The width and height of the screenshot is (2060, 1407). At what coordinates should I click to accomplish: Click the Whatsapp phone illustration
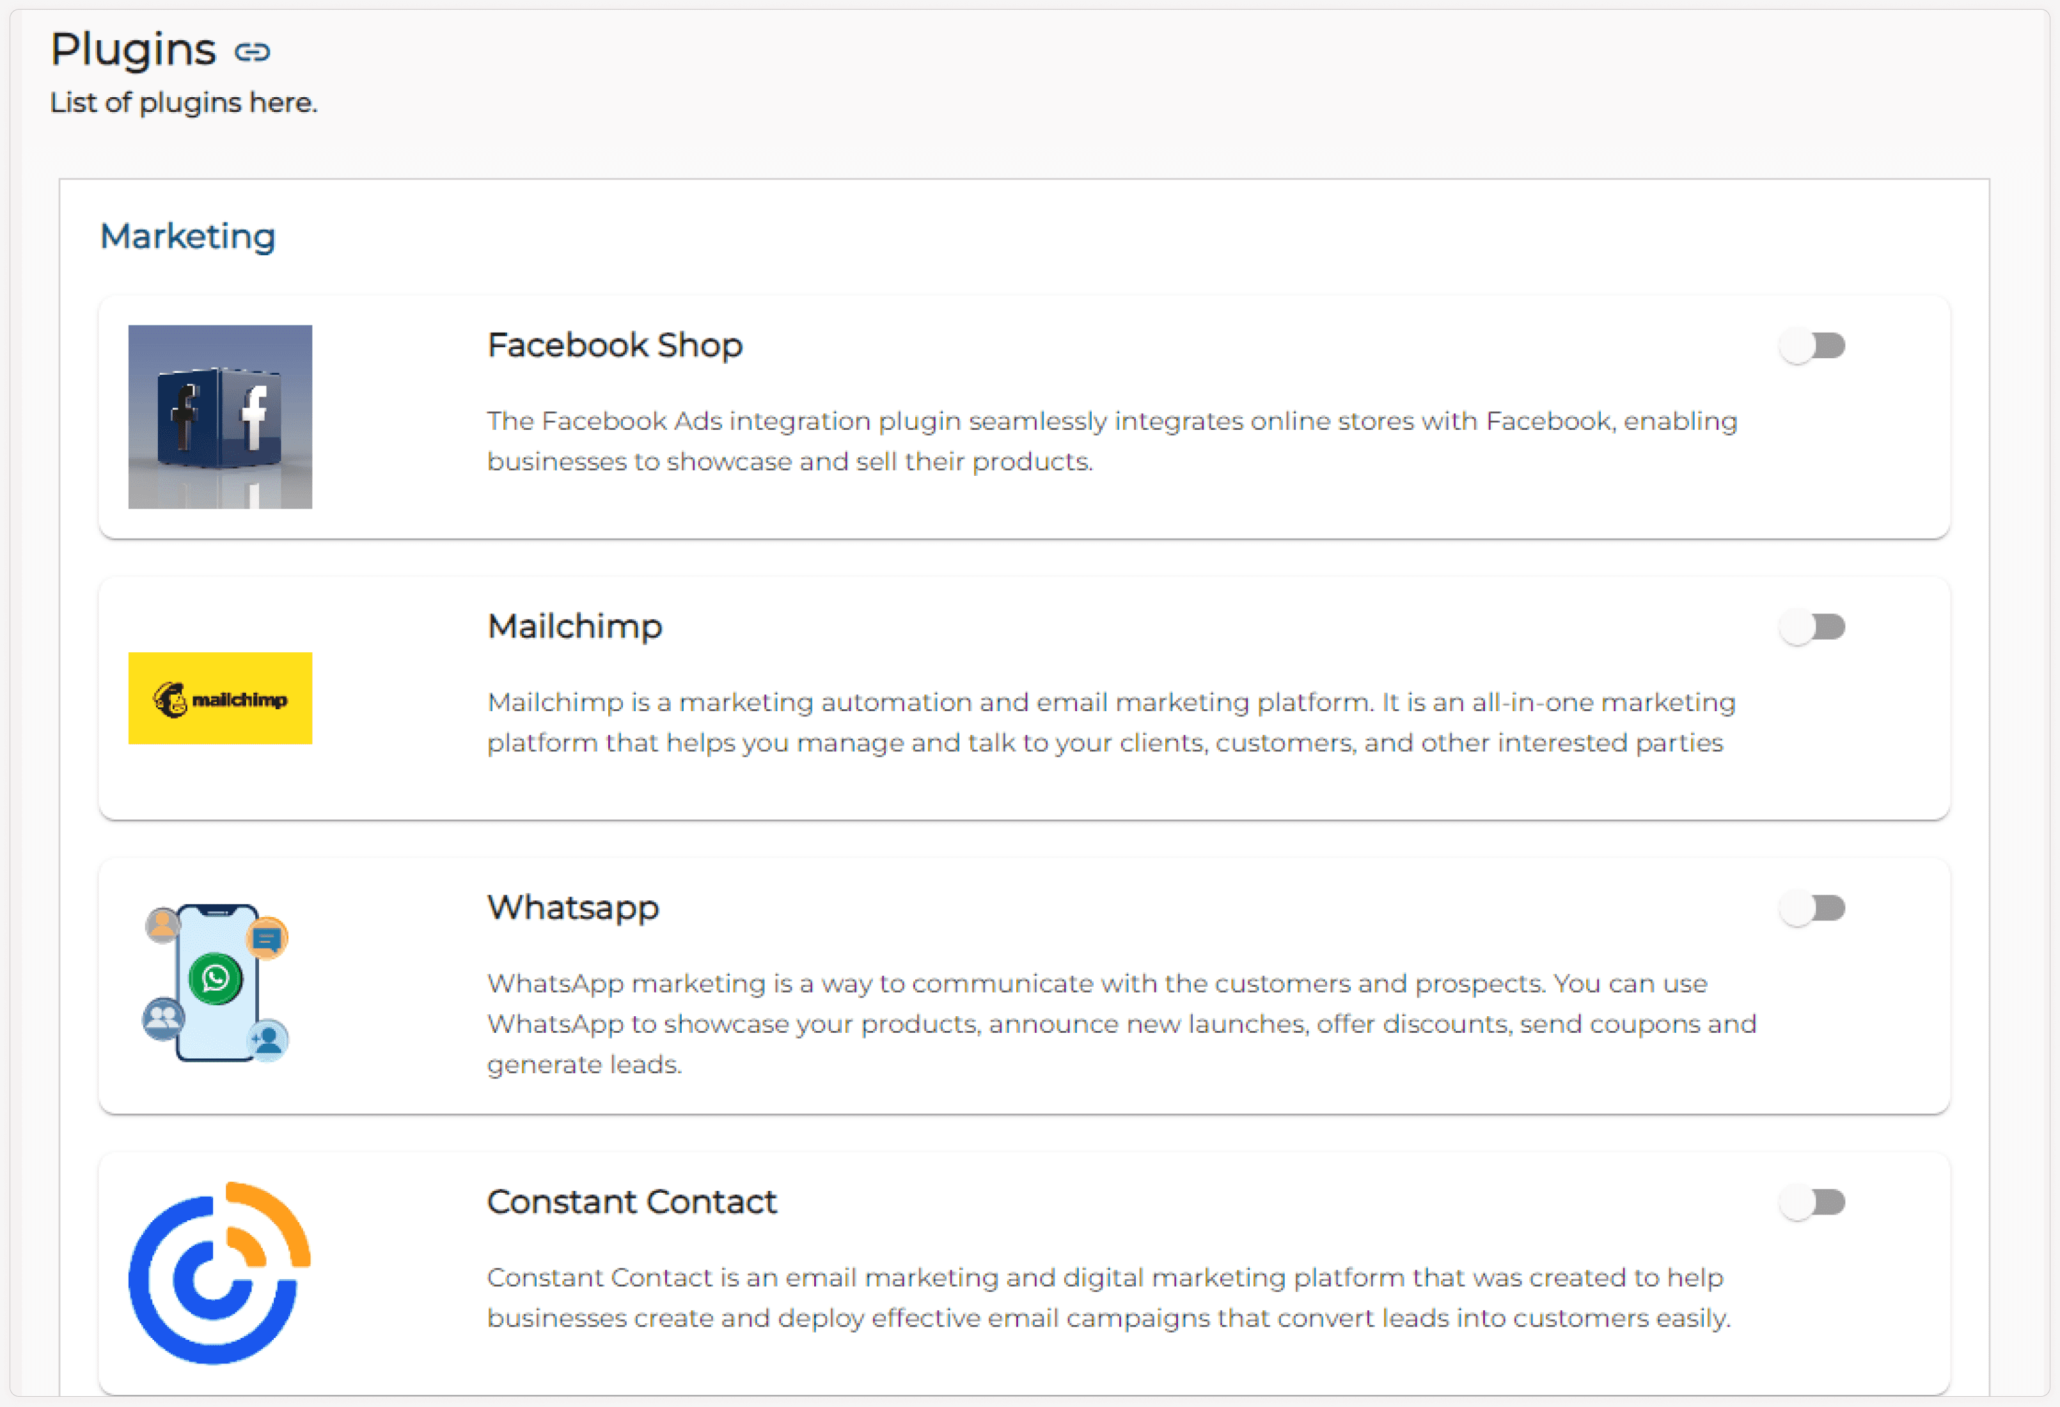pos(216,983)
